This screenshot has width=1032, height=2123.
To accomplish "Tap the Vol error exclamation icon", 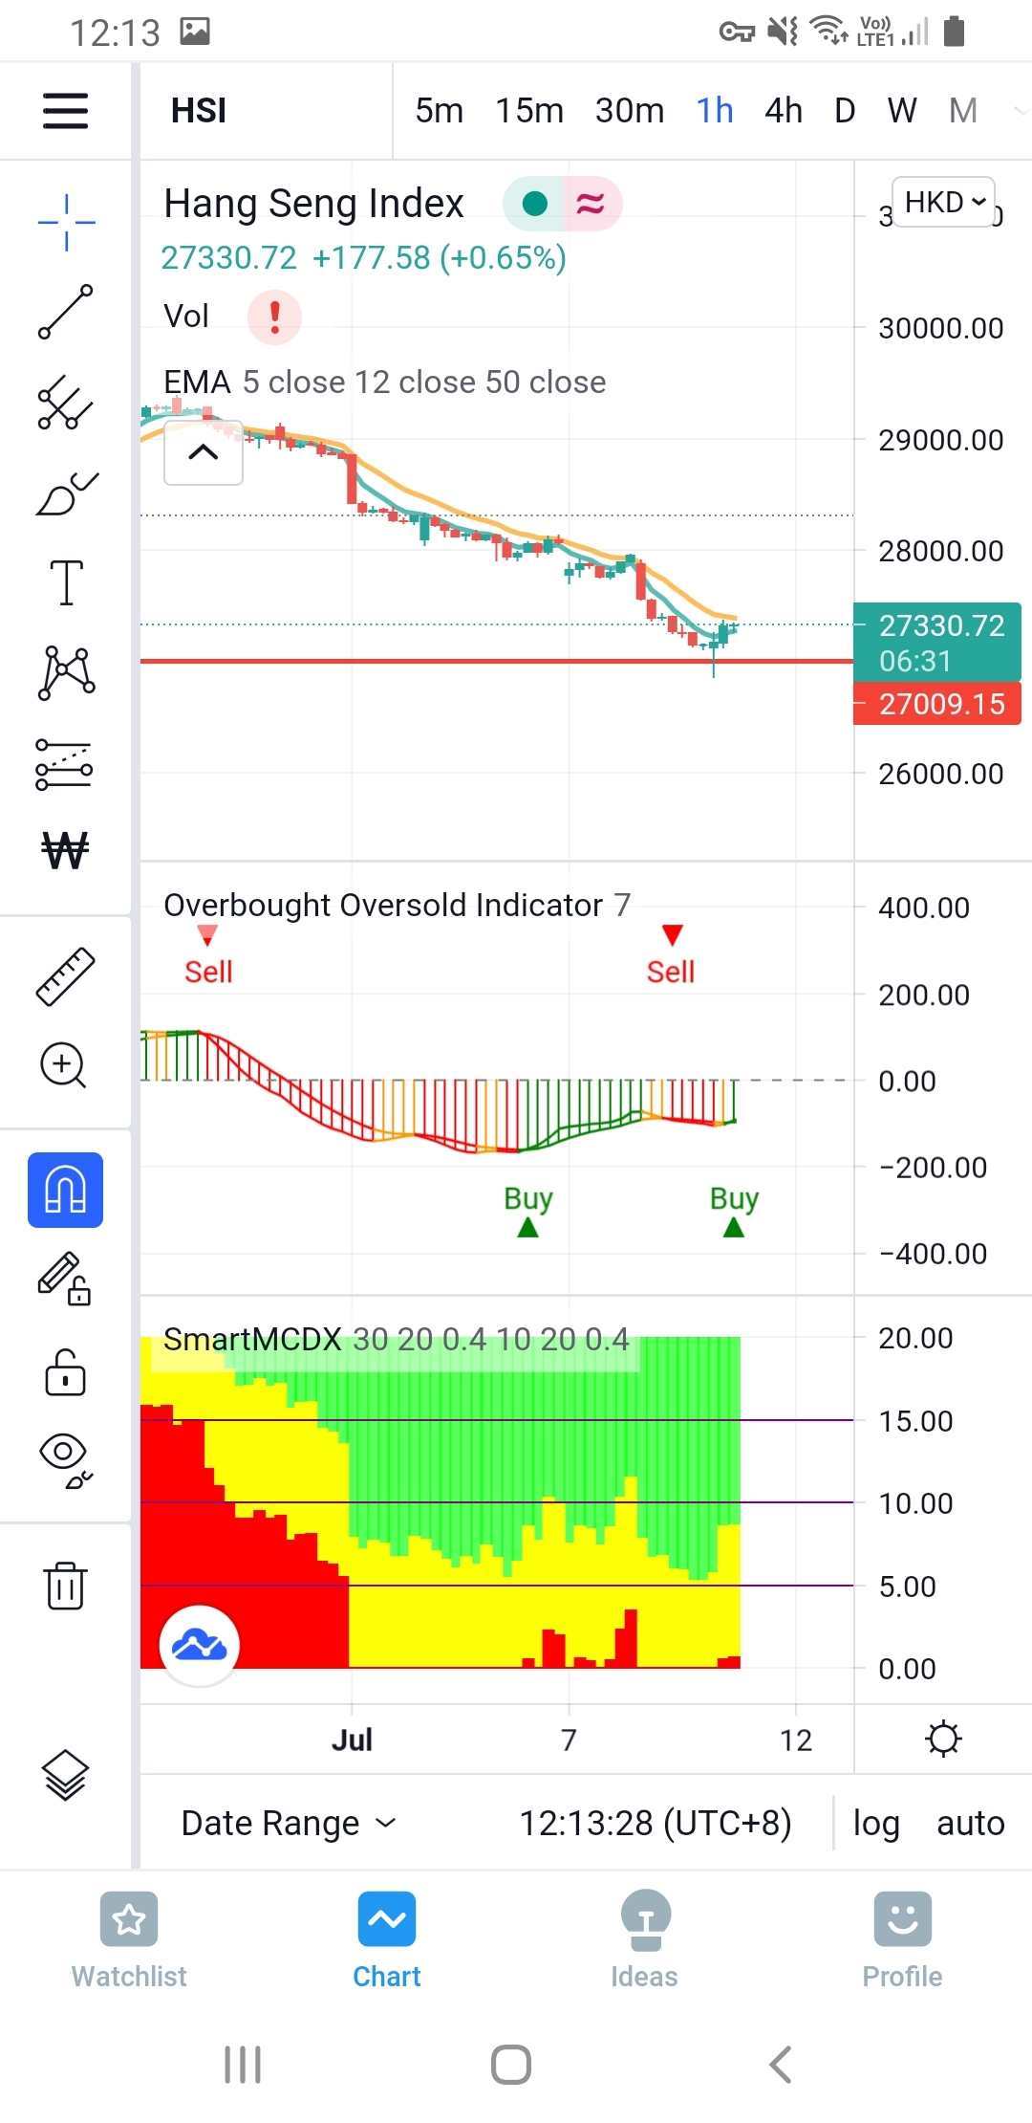I will (275, 317).
